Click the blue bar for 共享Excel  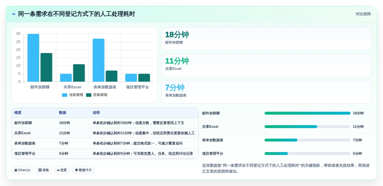point(66,78)
